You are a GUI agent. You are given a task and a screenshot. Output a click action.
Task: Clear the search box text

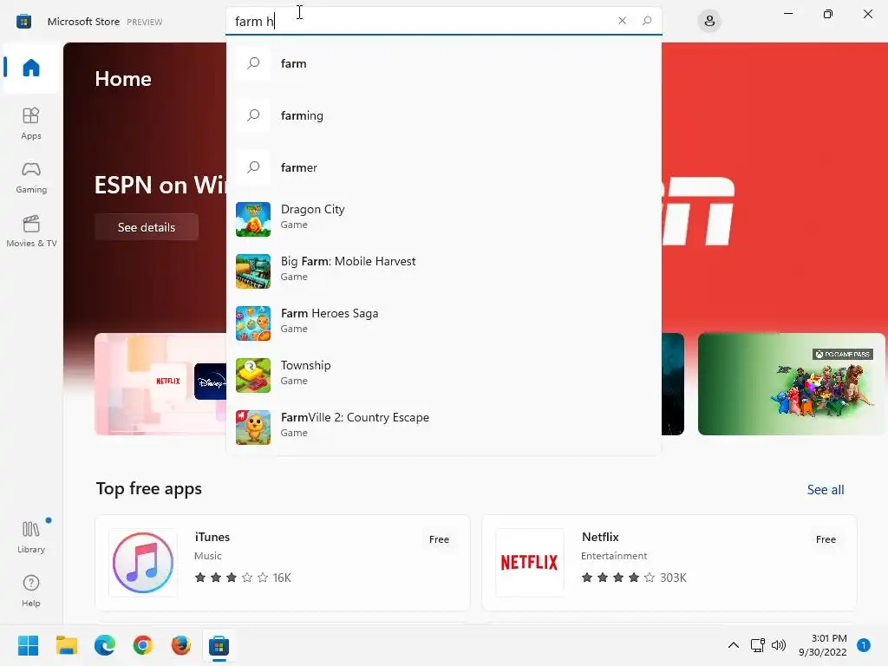click(622, 21)
